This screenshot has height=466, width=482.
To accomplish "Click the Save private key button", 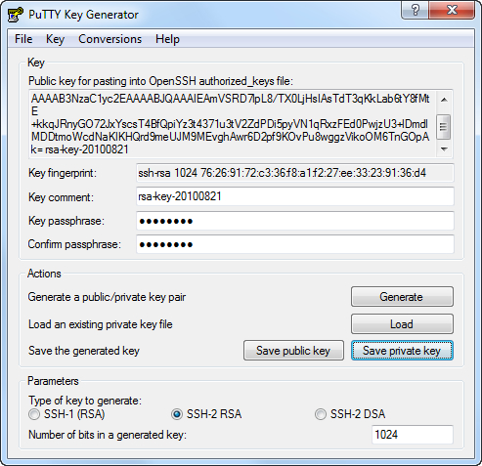I will 402,351.
